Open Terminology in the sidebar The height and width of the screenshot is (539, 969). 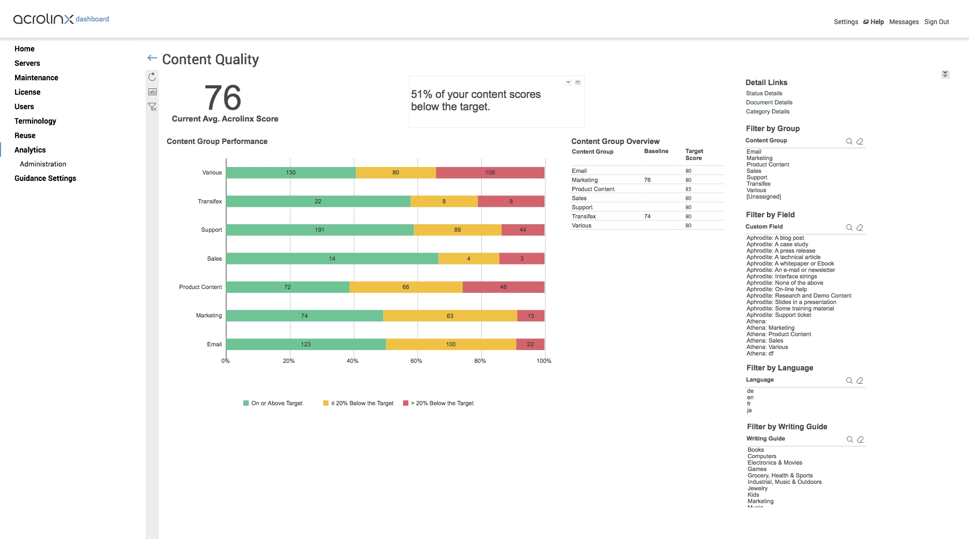[35, 121]
